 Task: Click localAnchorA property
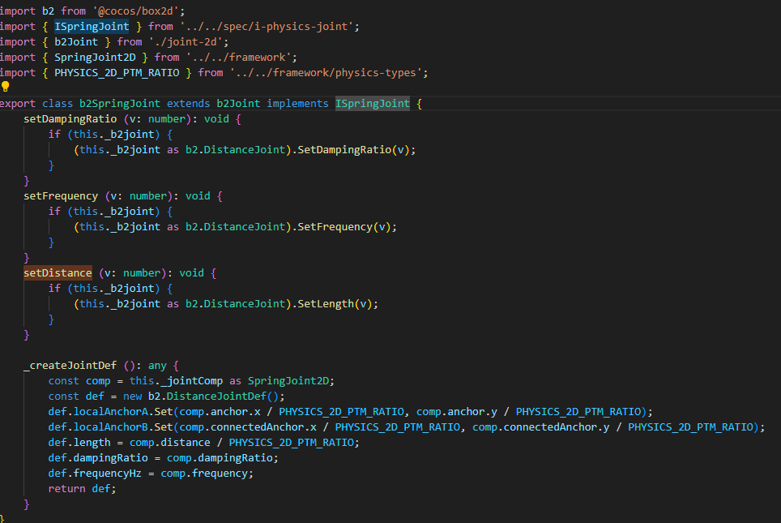pyautogui.click(x=110, y=412)
